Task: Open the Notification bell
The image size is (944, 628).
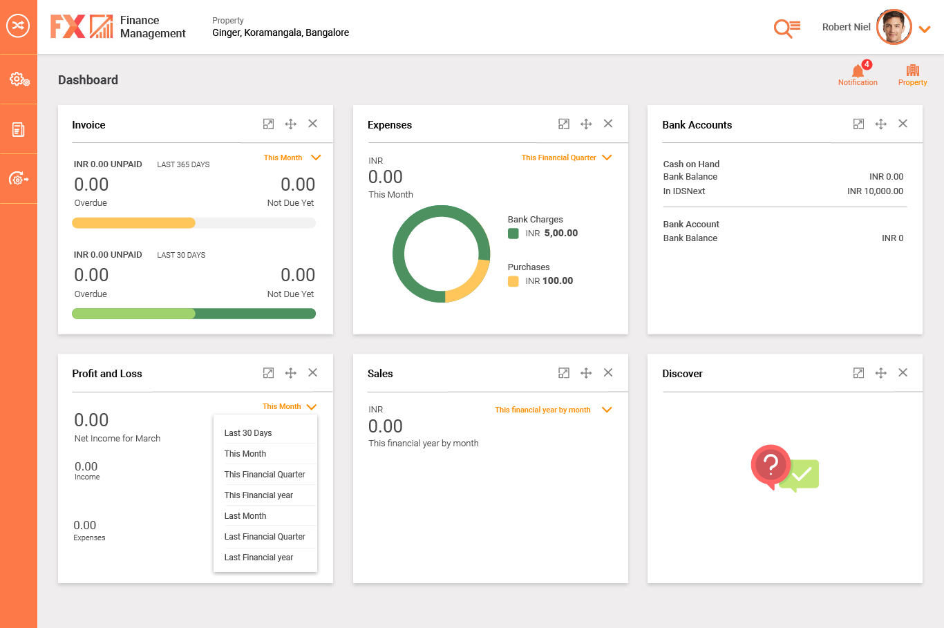Action: [x=858, y=73]
